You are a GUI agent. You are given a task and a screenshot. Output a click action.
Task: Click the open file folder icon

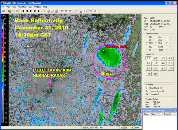pyautogui.click(x=4, y=11)
